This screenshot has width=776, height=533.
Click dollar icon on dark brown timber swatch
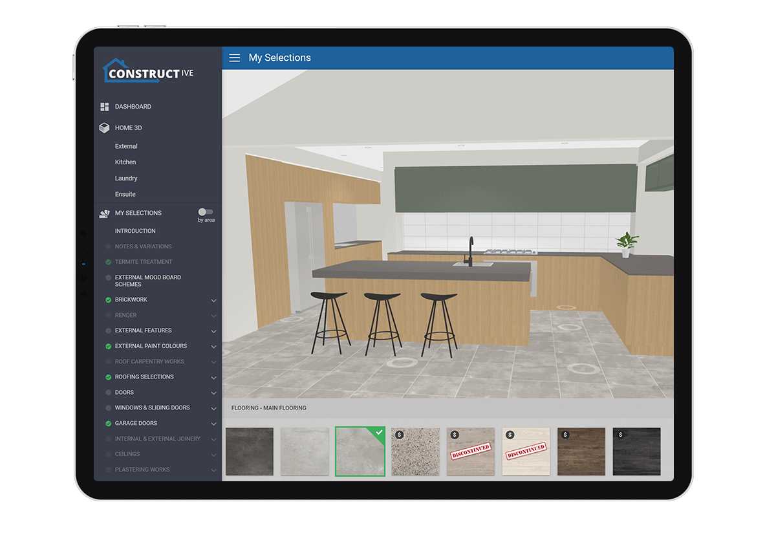[x=565, y=435]
